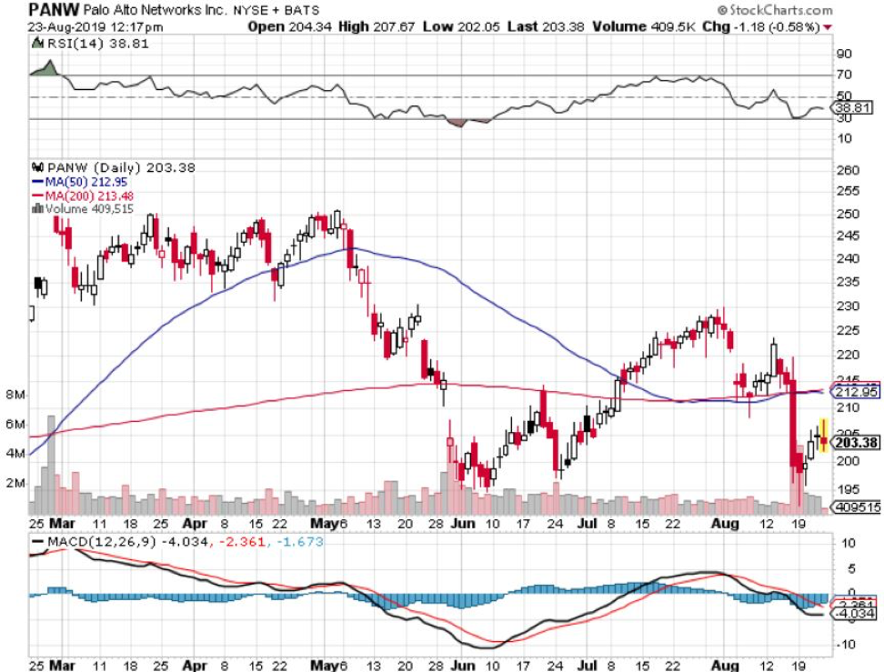
Task: Click the 70 overbought mark on RSI axis
Action: coord(844,75)
